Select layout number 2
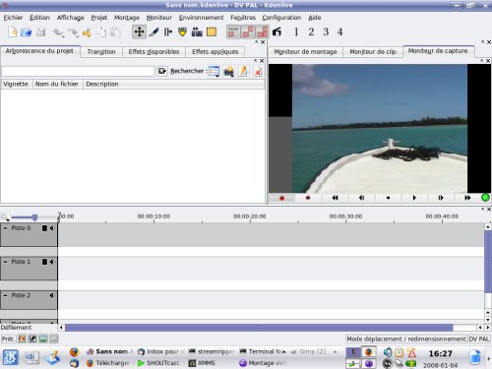 coord(311,32)
